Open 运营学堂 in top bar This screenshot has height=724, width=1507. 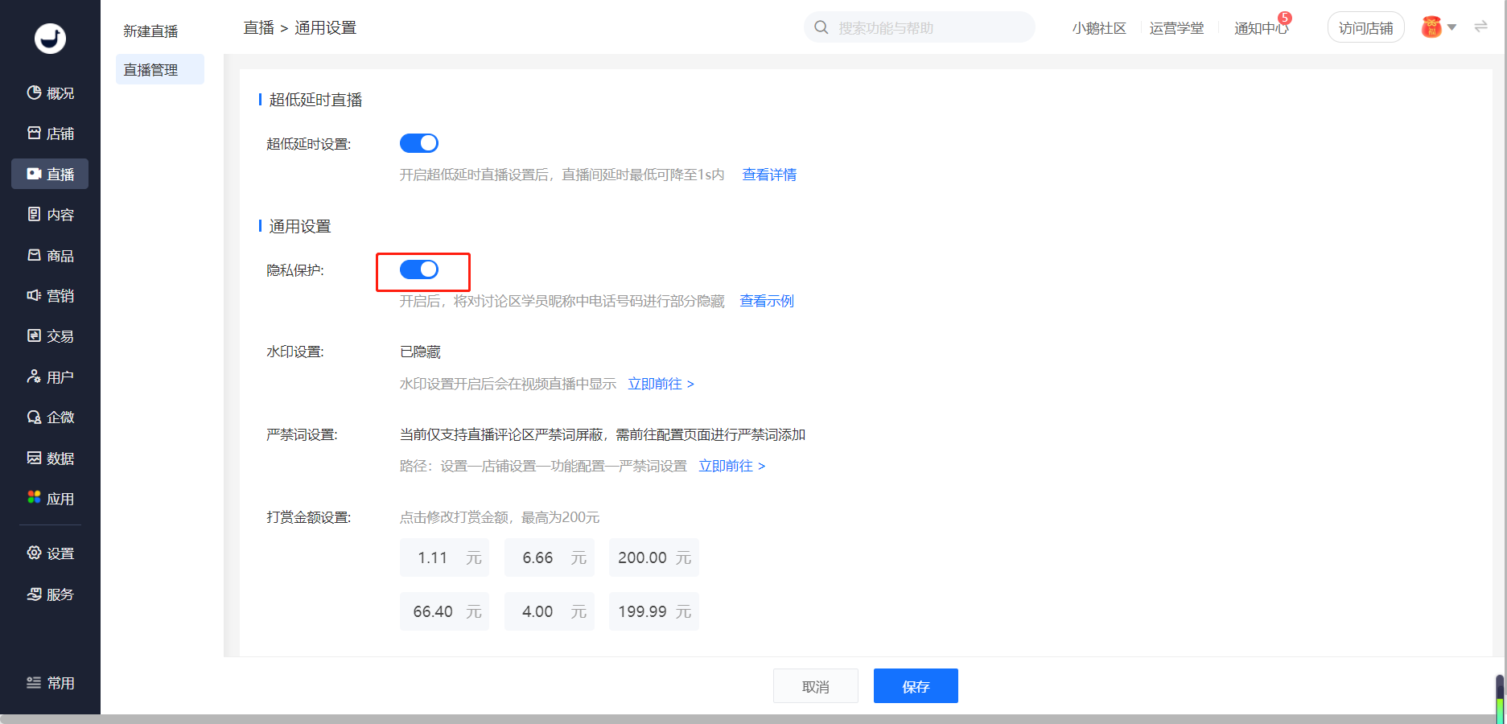coord(1176,28)
